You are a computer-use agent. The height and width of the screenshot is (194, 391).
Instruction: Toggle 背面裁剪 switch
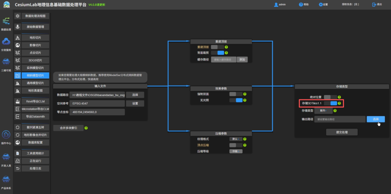[218, 53]
